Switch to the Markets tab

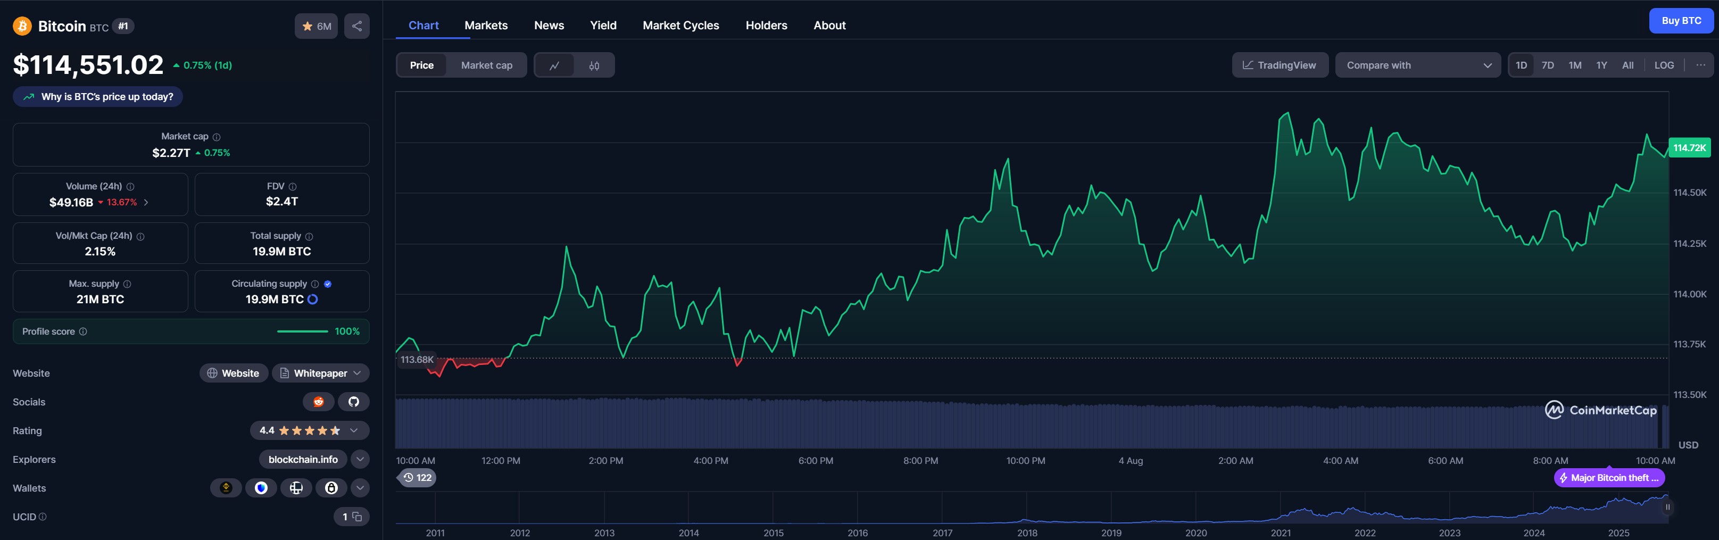(x=486, y=24)
